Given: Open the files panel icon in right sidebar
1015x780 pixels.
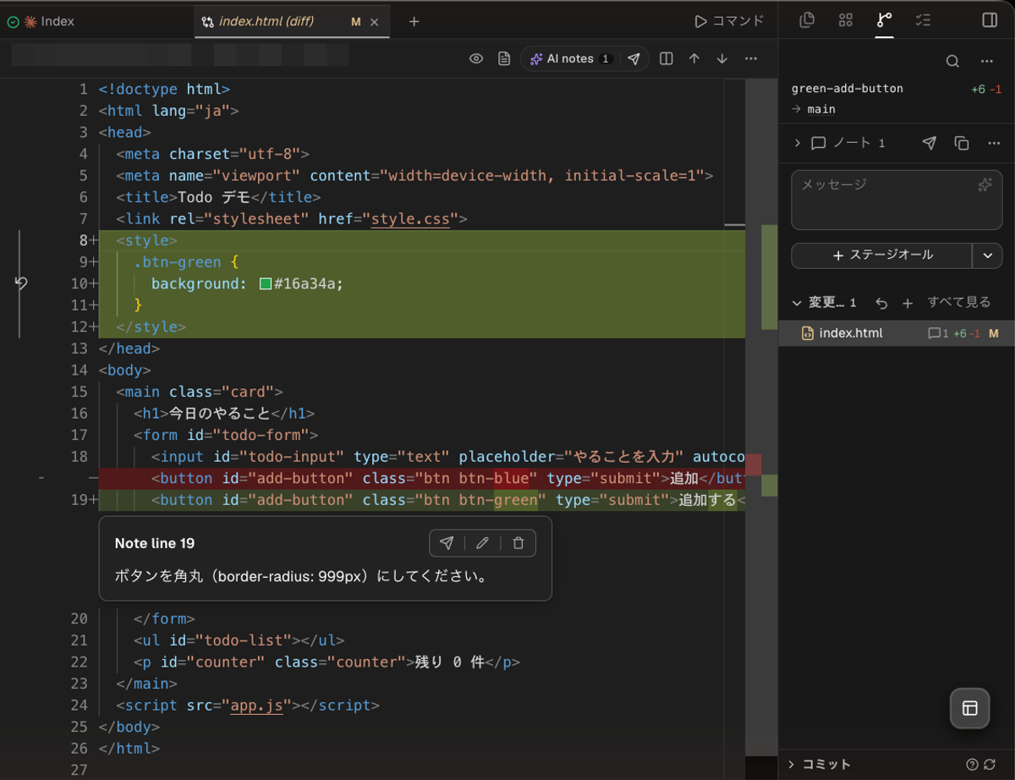Looking at the screenshot, I should click(807, 20).
